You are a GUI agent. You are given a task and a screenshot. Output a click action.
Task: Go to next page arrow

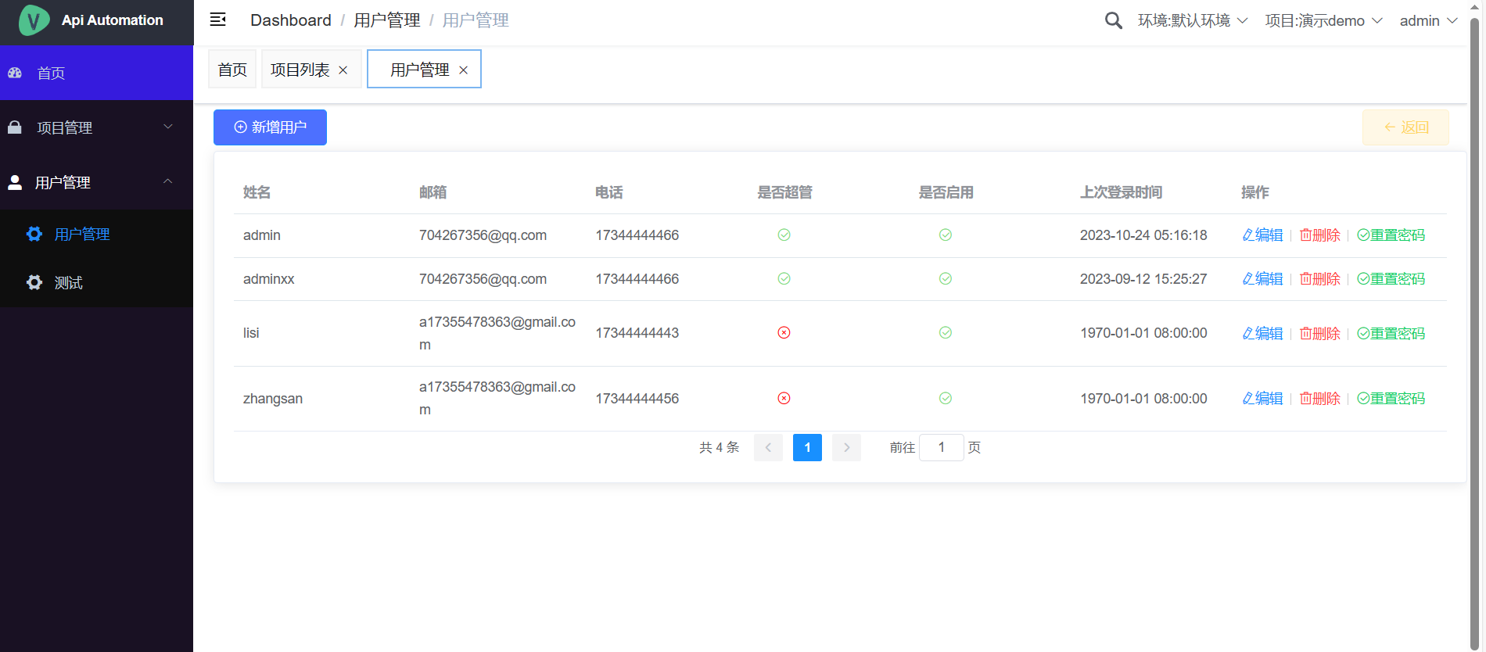pyautogui.click(x=846, y=447)
